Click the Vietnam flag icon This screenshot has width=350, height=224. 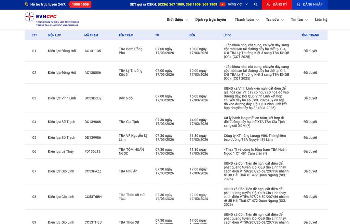pyautogui.click(x=223, y=4)
